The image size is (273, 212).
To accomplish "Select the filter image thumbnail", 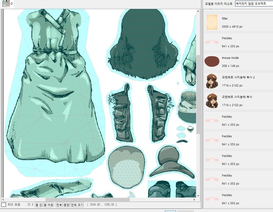I will point(212,22).
